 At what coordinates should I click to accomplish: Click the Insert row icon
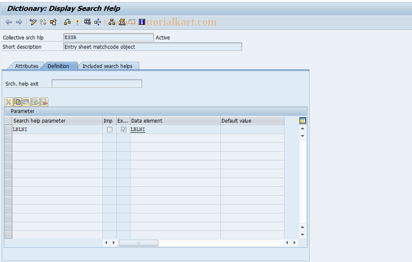click(x=35, y=102)
